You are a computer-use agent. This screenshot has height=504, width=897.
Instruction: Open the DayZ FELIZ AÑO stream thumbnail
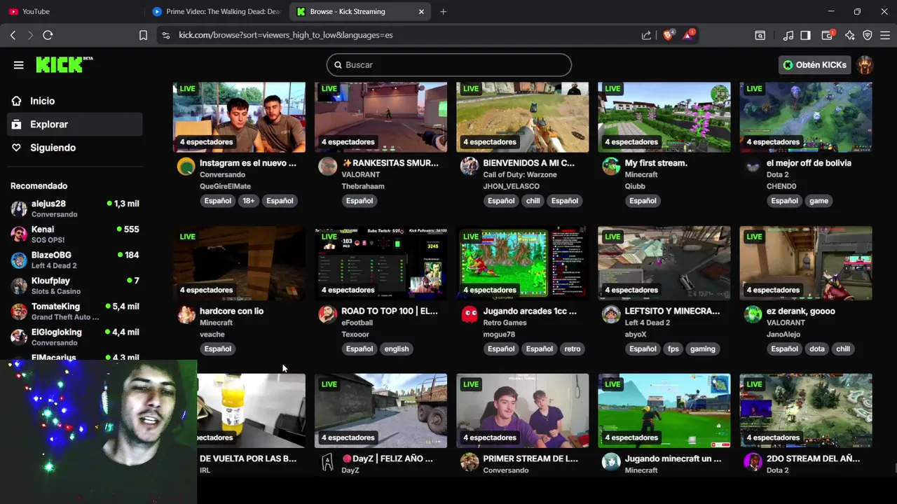tap(381, 411)
